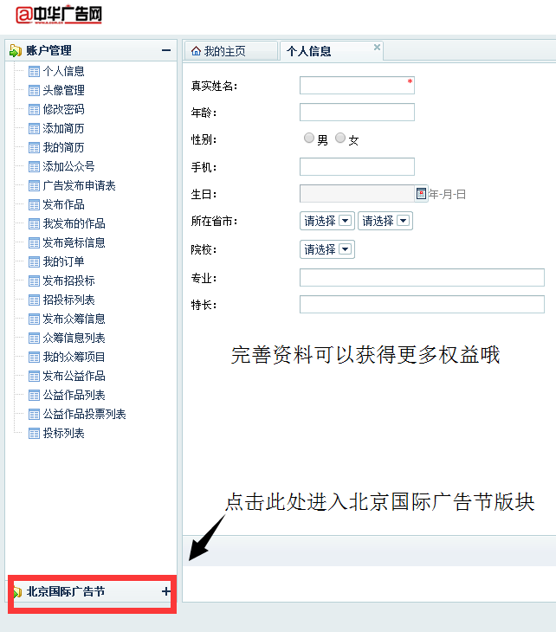Viewport: 556px width, 632px height.
Task: Close the 个人信息 tab
Action: pos(377,47)
